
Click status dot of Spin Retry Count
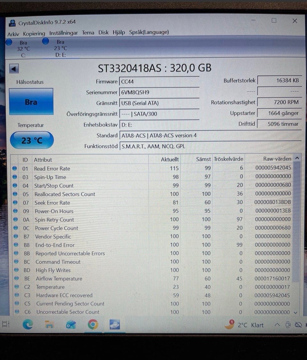[15, 219]
